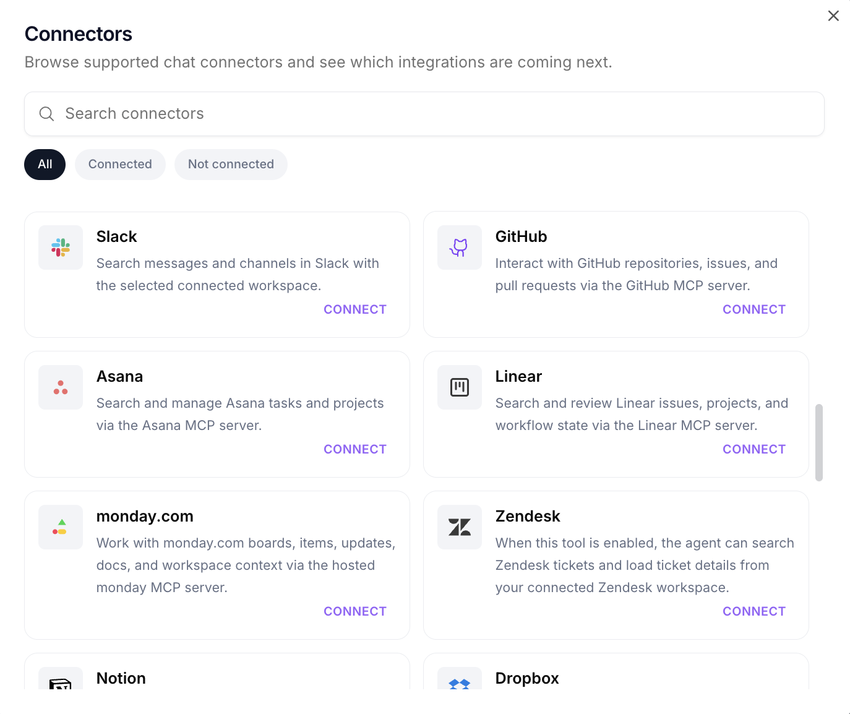Show Not connected connectors

(x=231, y=165)
